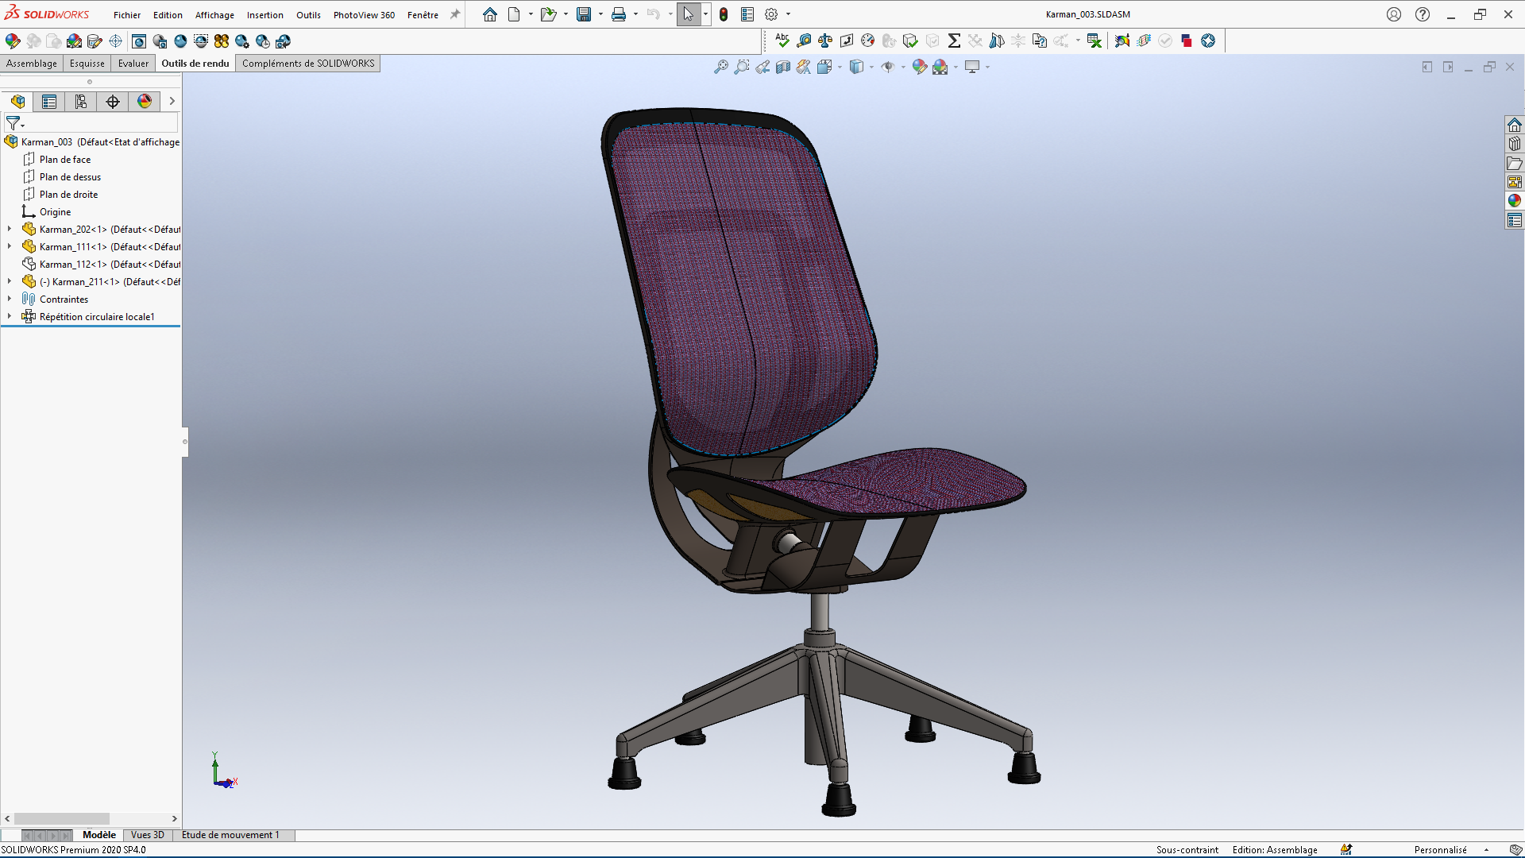Click Recall Last Render icon
Screen dimensions: 1525x858
click(x=284, y=41)
